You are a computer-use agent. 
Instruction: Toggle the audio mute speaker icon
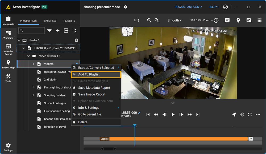coord(242,115)
